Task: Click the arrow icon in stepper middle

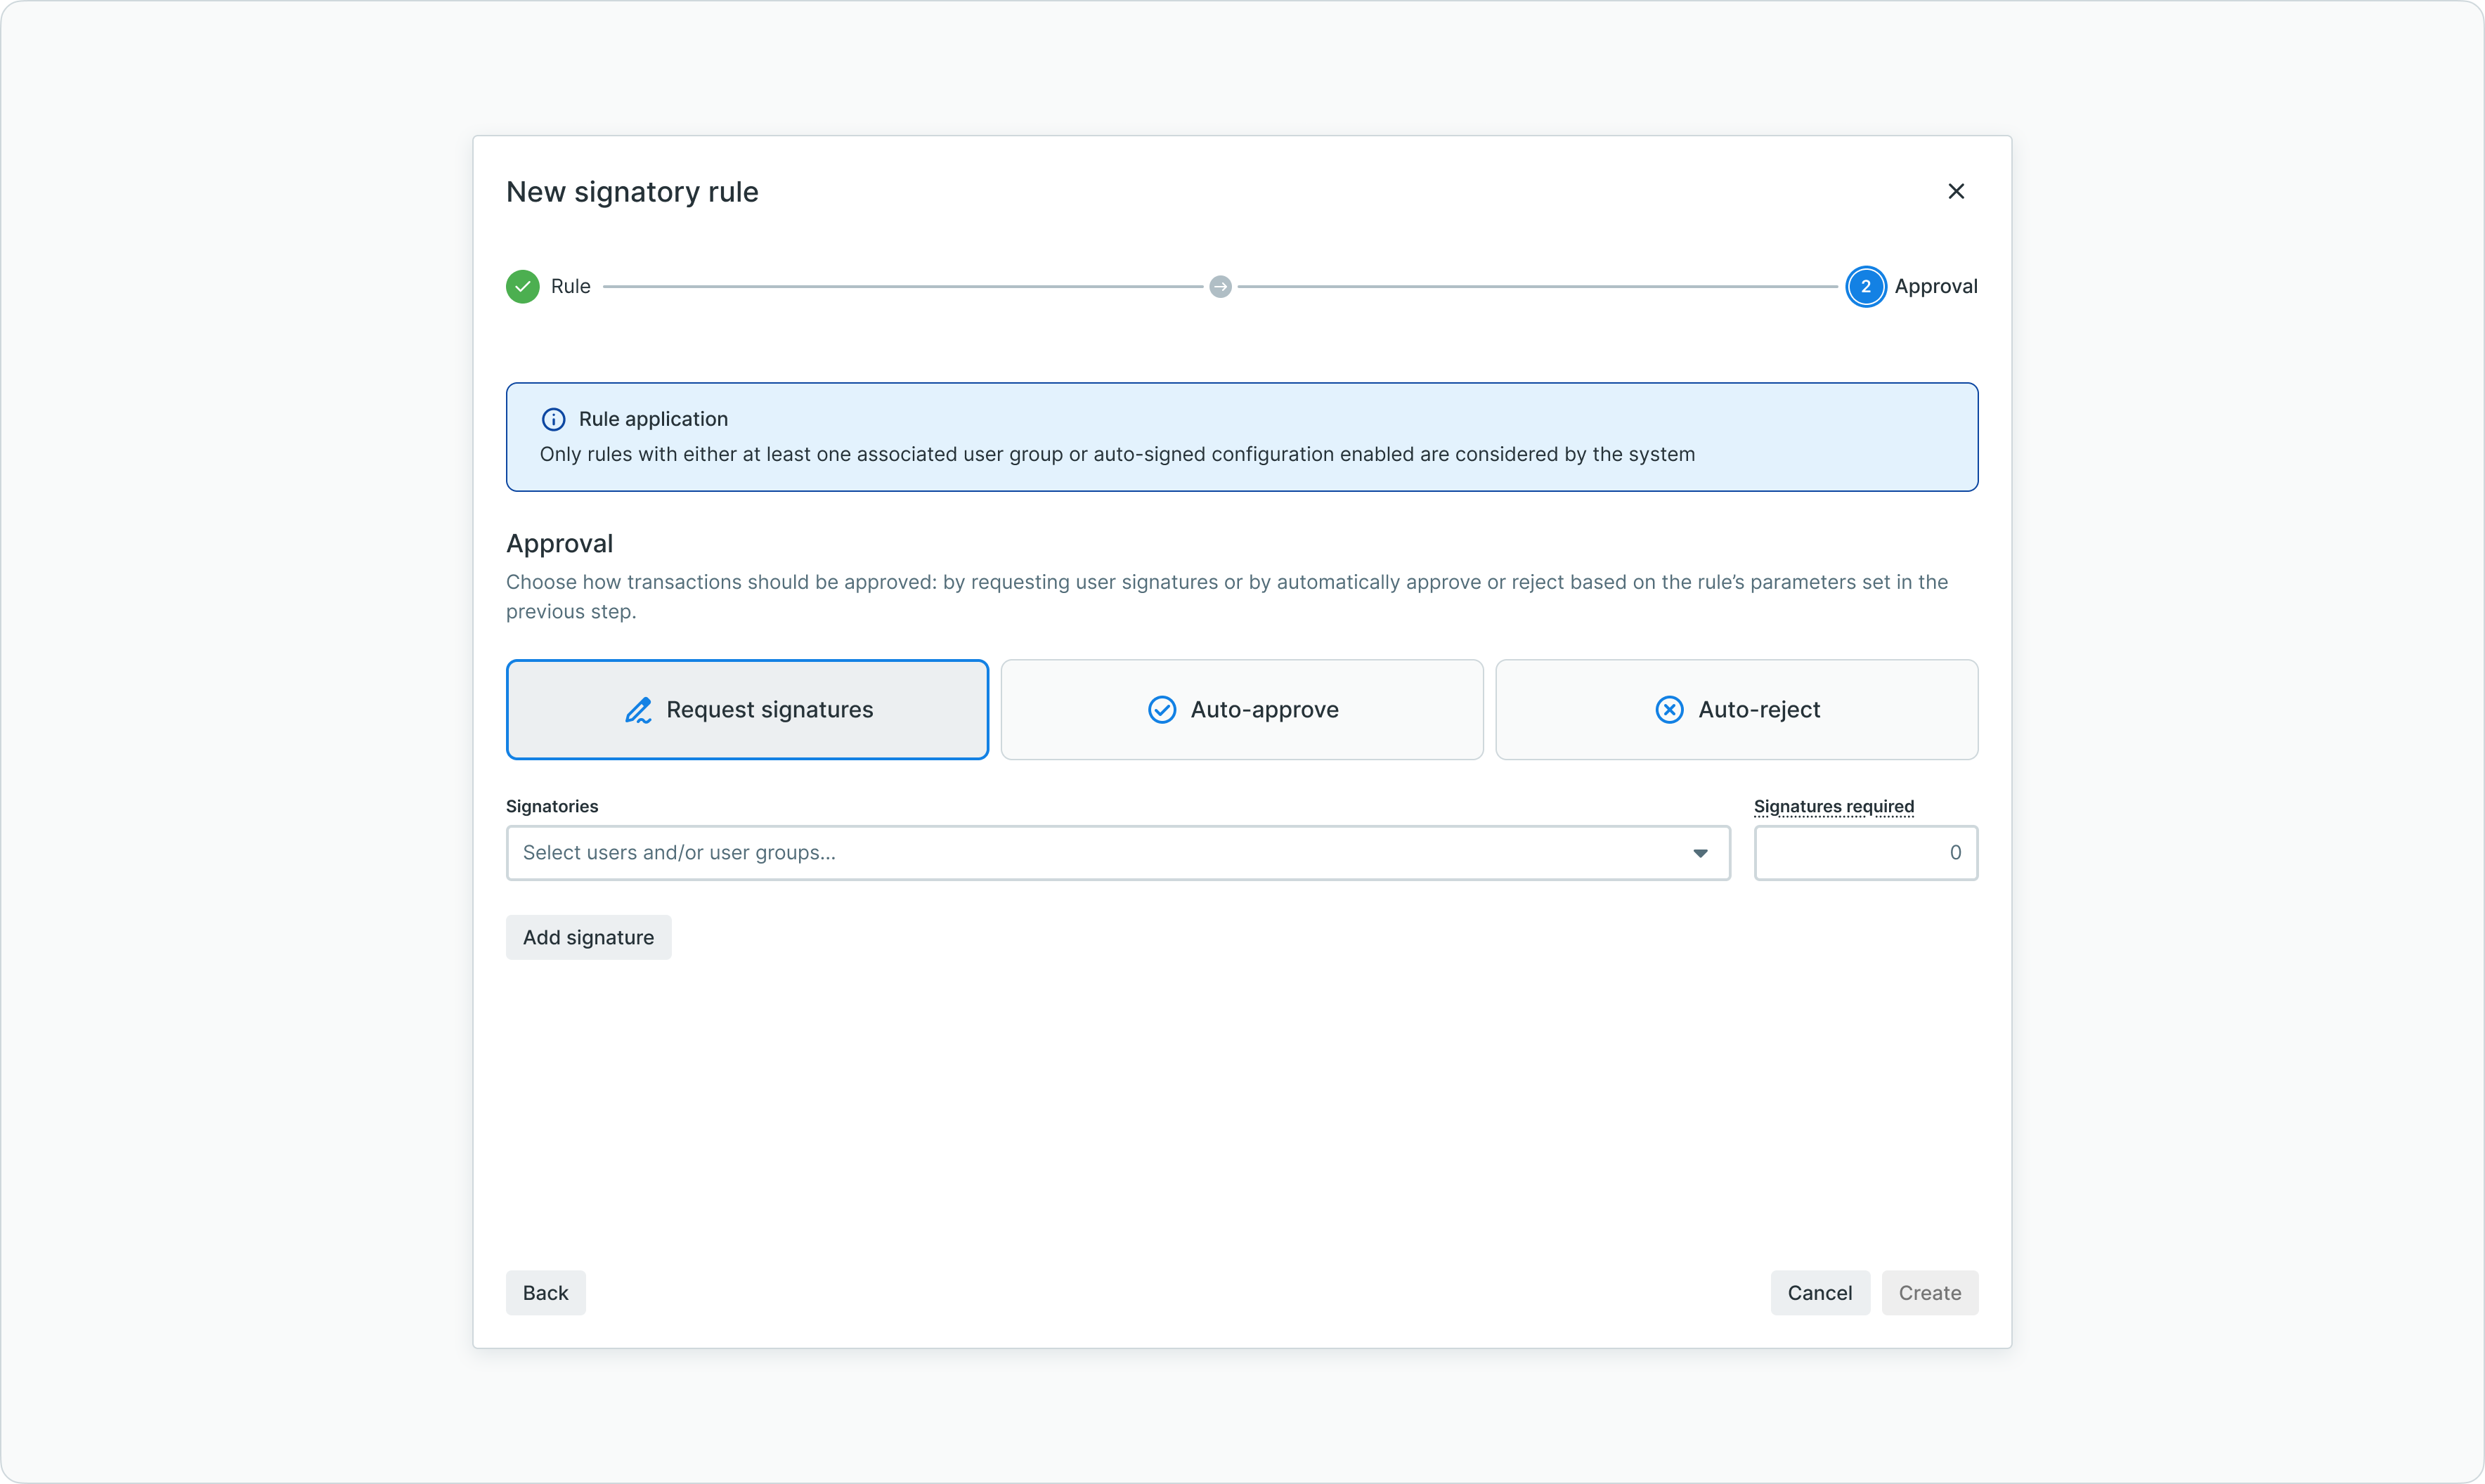Action: coord(1220,287)
